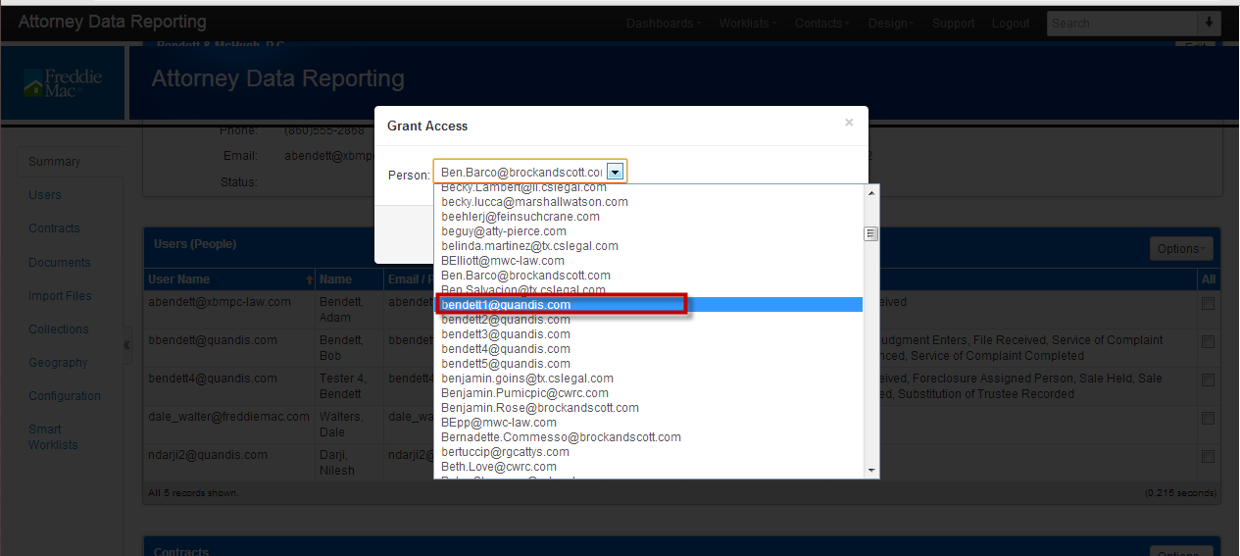Check the All box for dale_walter row
This screenshot has width=1240, height=556.
(1208, 419)
